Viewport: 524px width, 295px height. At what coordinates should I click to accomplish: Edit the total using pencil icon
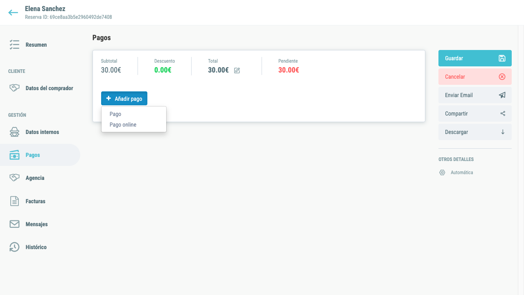(x=237, y=70)
